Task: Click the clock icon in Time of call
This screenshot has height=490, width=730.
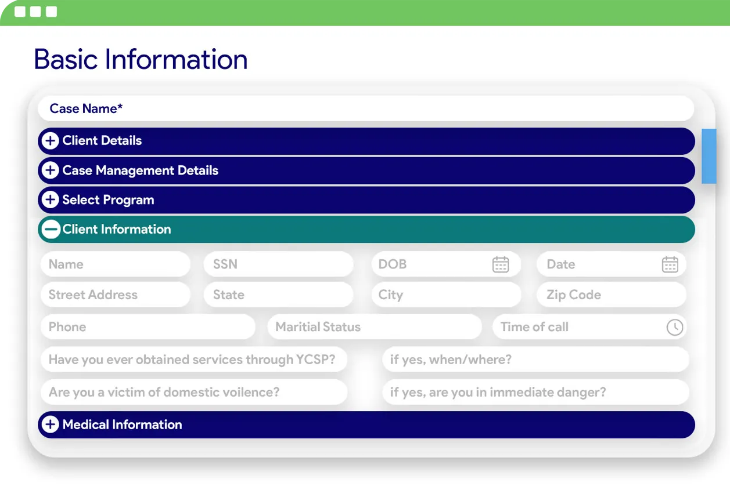Action: pos(674,327)
